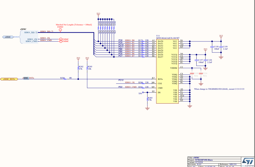Select the MTFC4GACAJCN-1M WT part name
The image size is (255, 167).
(168, 38)
